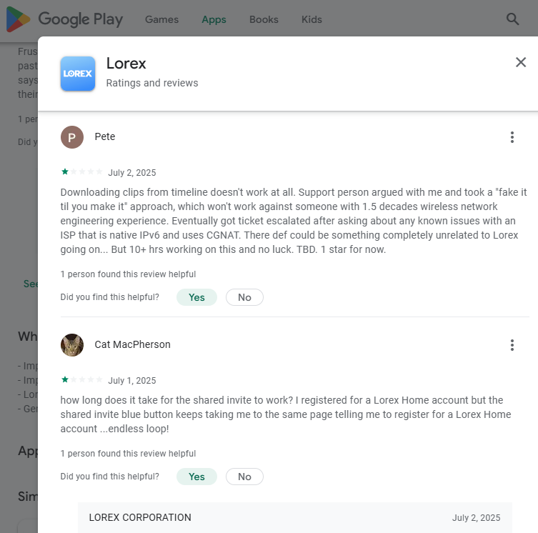Click the Lorex dialog title
This screenshot has height=533, width=538.
(126, 64)
